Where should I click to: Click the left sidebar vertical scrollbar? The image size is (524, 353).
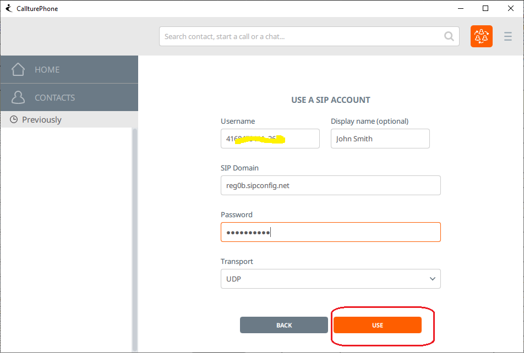[135, 236]
